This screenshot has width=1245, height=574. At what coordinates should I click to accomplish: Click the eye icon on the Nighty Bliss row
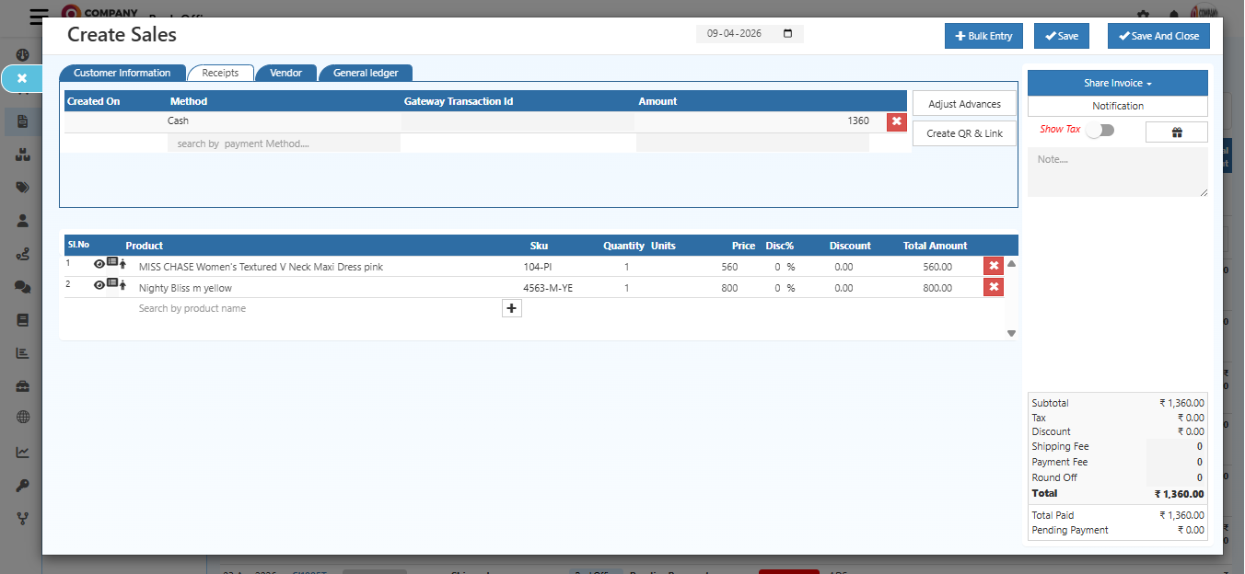point(99,285)
